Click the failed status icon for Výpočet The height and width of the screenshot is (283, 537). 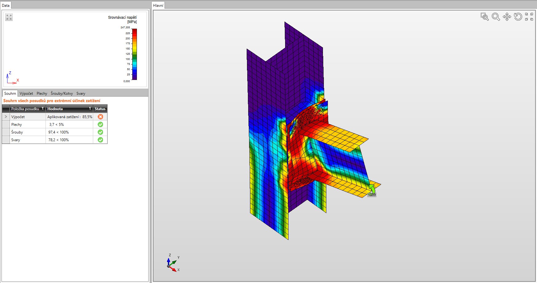pos(100,117)
